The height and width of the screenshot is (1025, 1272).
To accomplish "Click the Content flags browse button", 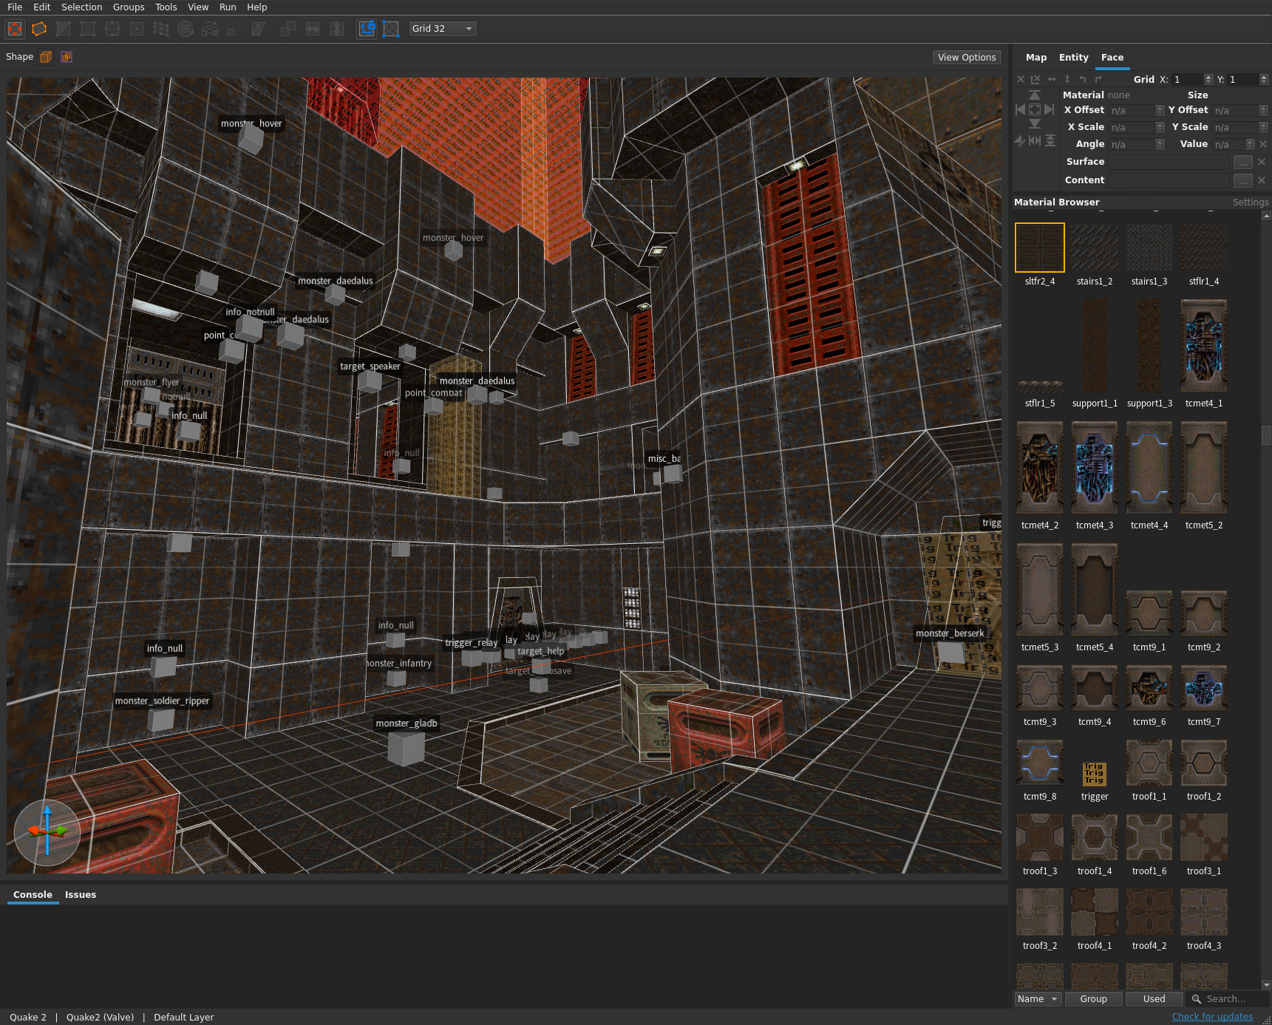I will click(x=1242, y=180).
